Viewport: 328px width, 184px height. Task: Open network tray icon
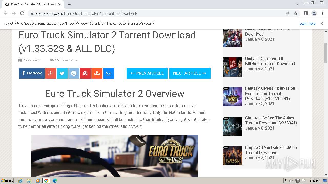coord(298,181)
